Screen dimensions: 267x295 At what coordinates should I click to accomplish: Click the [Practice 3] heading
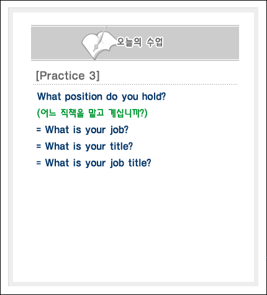tap(68, 75)
